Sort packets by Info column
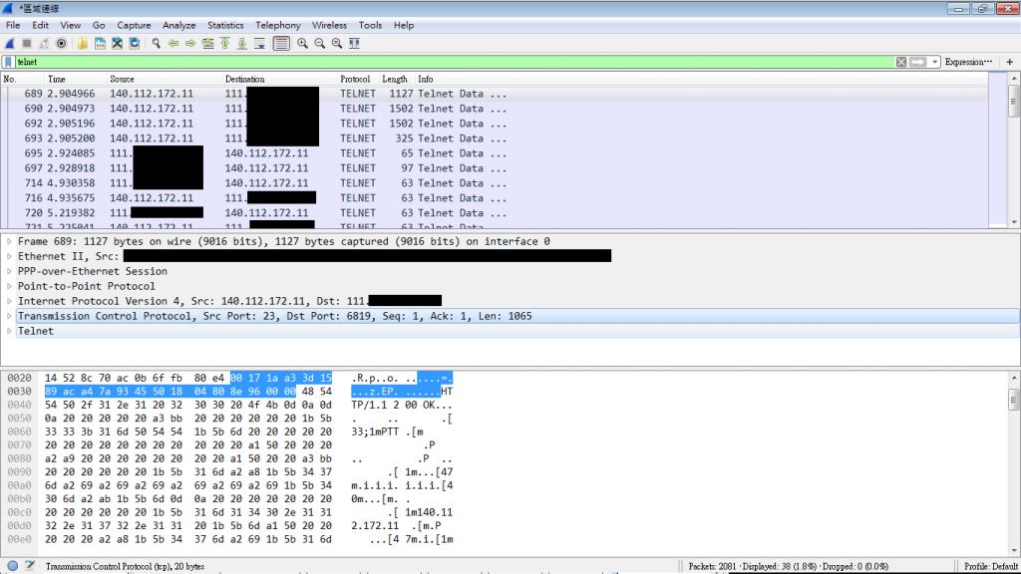1021x574 pixels. click(x=701, y=80)
